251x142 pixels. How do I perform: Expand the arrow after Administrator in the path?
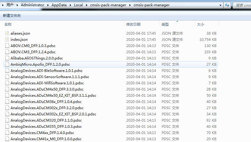(x=48, y=5)
